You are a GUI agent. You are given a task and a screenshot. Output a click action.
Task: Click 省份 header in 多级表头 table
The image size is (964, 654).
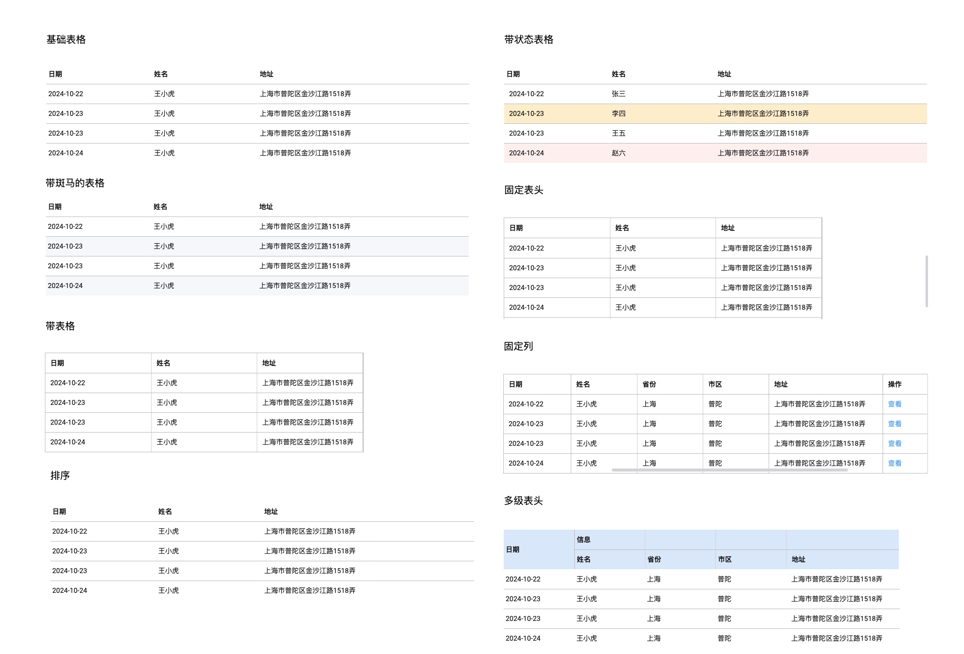tap(654, 559)
